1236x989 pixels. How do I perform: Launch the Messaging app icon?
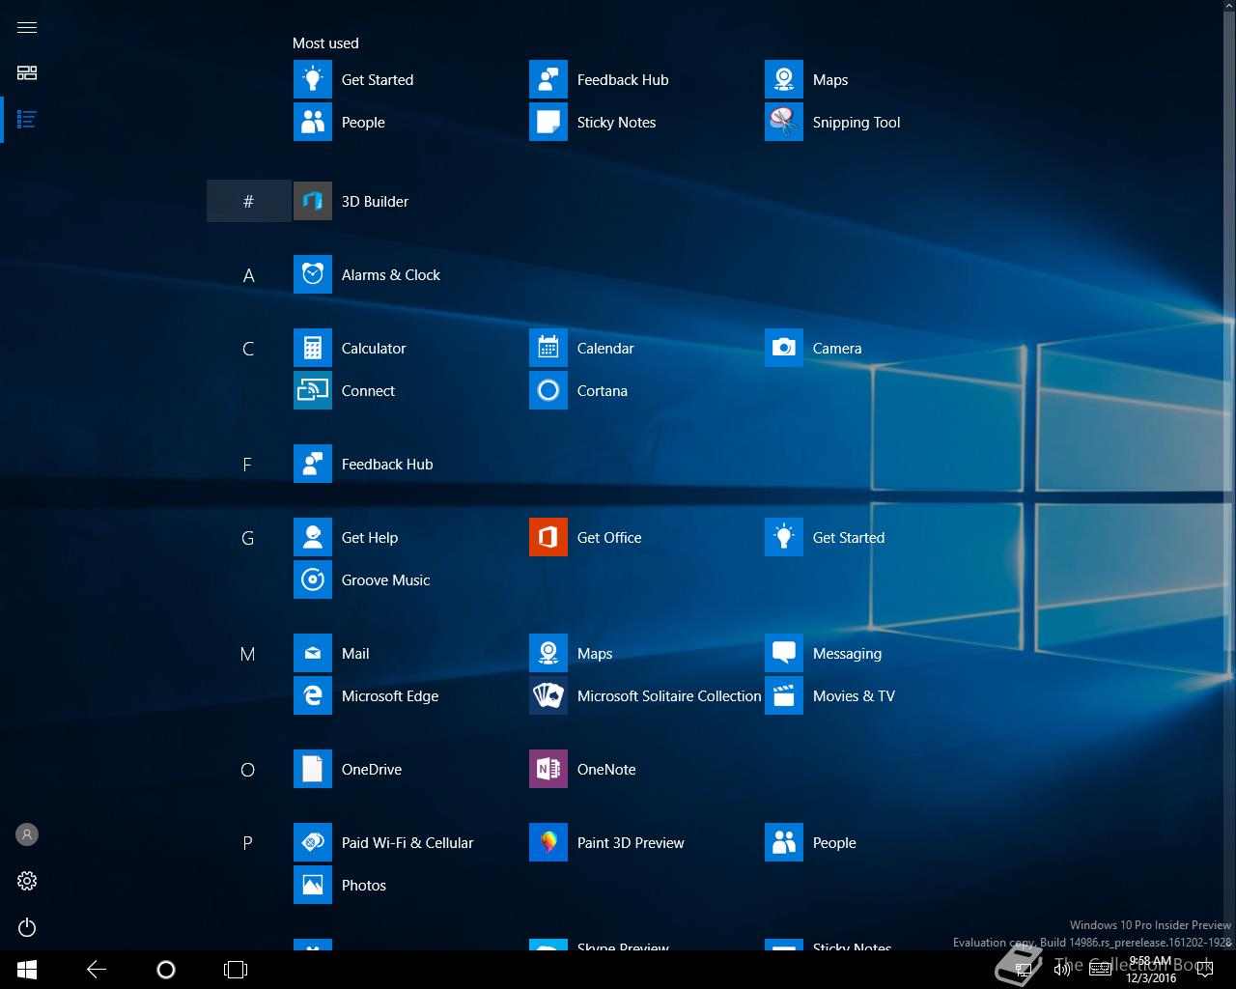point(784,653)
